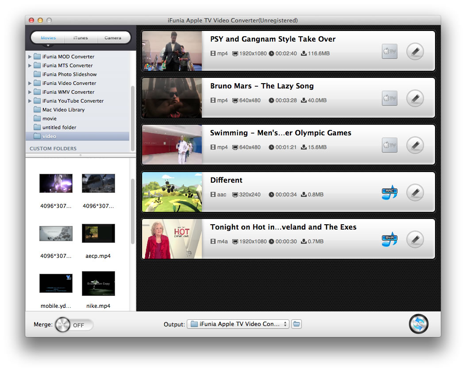Expand iFunia WMV Converter folder
466x372 pixels.
[30, 92]
